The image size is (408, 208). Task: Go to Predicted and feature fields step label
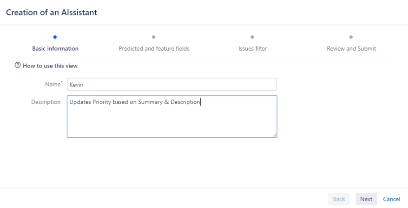click(154, 48)
